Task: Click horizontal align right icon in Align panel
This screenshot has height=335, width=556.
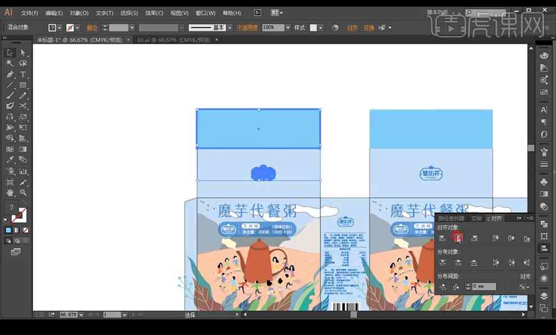Action: pos(474,238)
